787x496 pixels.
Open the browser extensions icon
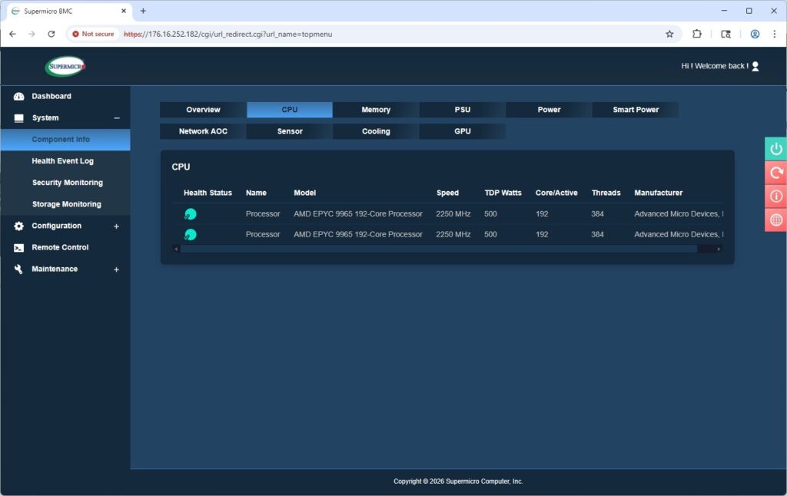pos(697,34)
